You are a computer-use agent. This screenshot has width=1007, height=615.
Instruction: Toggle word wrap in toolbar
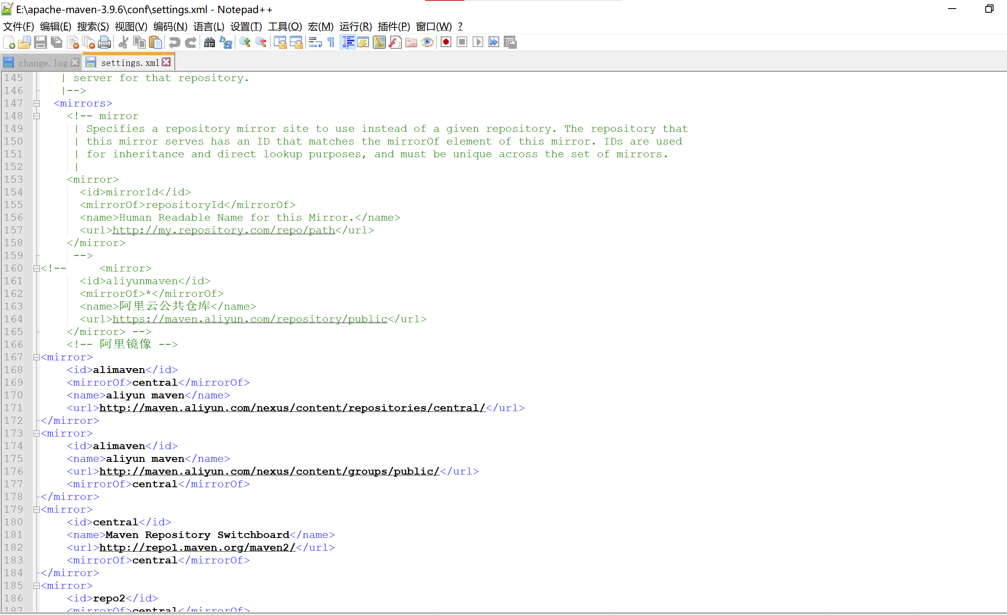315,42
